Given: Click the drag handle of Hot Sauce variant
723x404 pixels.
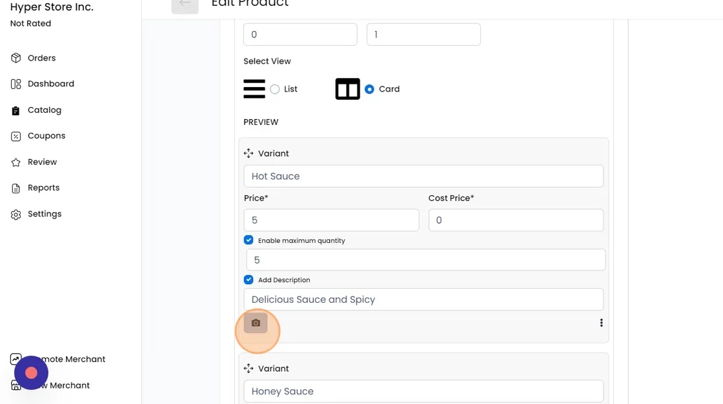Looking at the screenshot, I should click(249, 153).
